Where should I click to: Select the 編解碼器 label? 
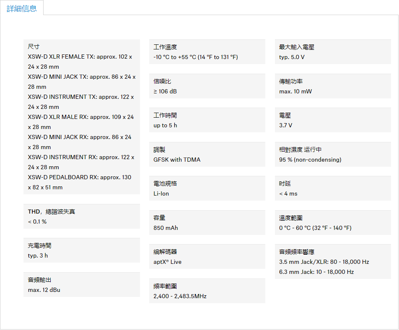tap(165, 252)
